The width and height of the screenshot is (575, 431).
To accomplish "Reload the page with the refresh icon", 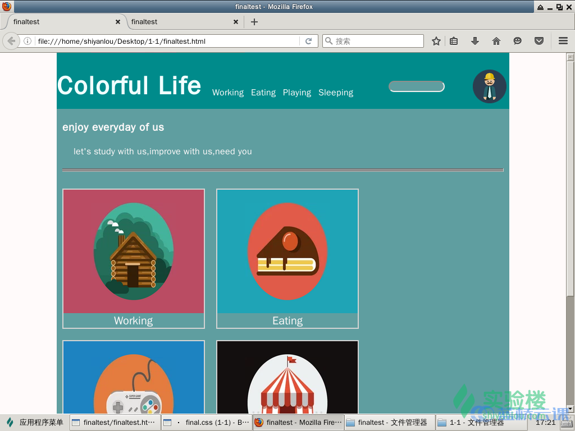I will coord(308,41).
